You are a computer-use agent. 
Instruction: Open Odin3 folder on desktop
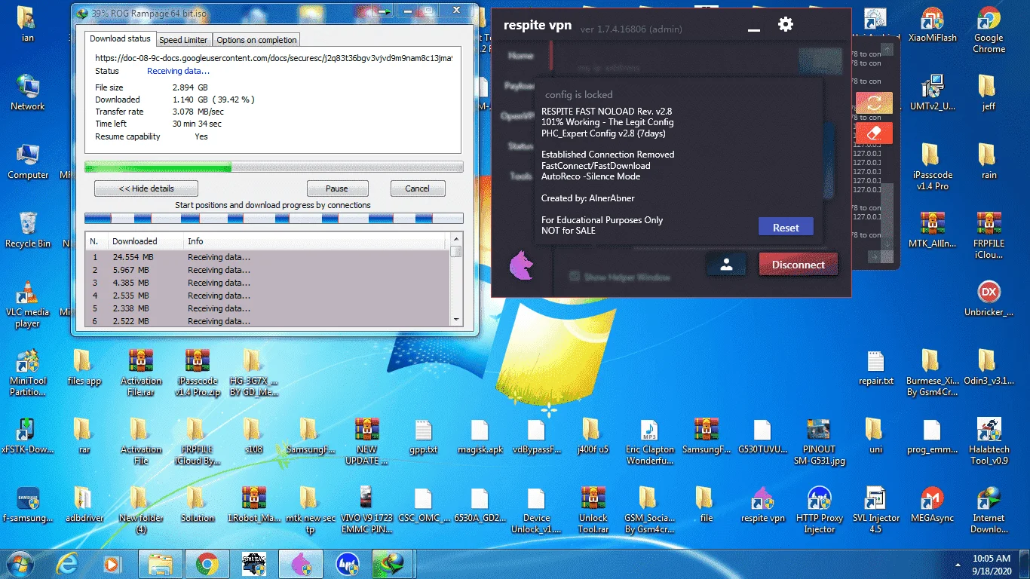(989, 367)
